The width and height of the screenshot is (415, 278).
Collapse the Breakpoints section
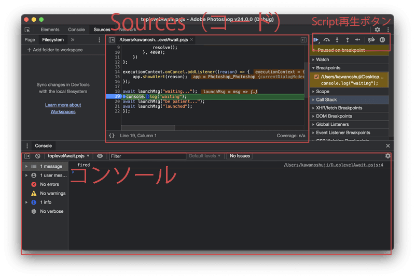coord(349,68)
